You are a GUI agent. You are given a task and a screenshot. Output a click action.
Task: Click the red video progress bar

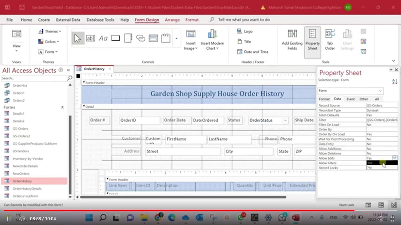click(x=179, y=211)
